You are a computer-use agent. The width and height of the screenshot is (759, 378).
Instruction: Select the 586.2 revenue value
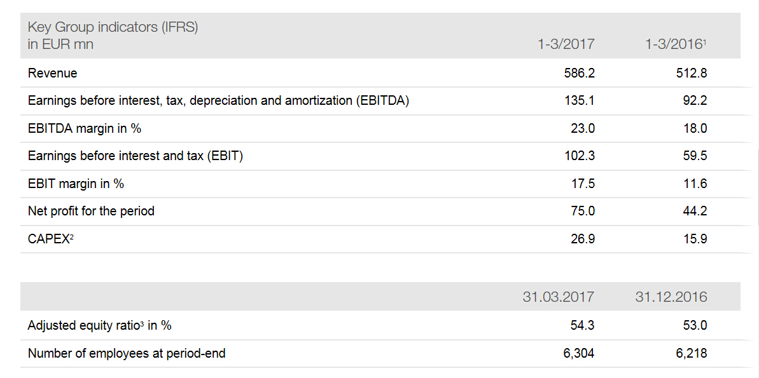pos(580,74)
